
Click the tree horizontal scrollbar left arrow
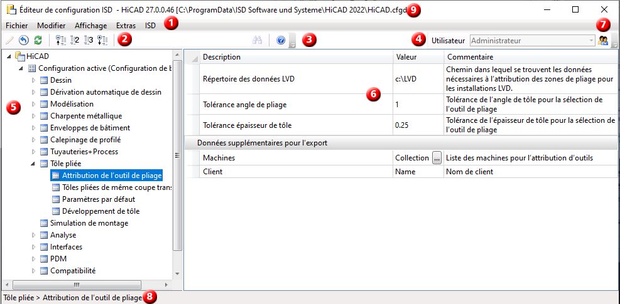pos(7,285)
